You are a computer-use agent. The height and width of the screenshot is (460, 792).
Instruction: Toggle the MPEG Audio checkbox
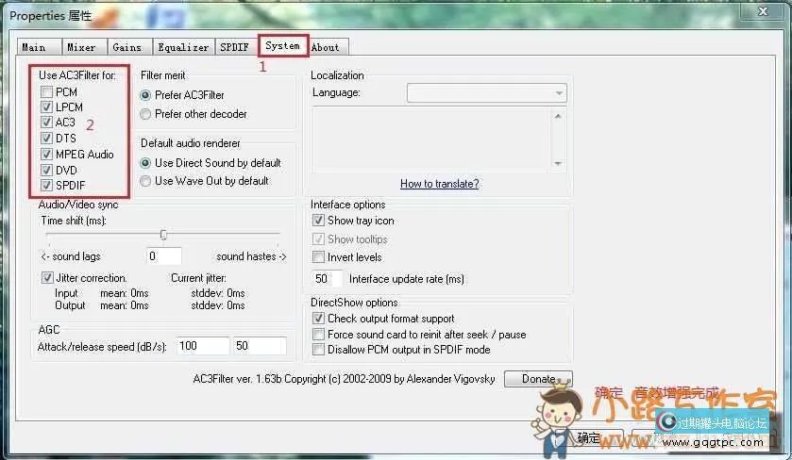coord(47,155)
